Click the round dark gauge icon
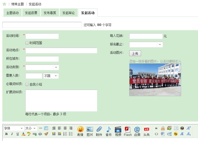This screenshot has height=141, width=198. [182, 128]
